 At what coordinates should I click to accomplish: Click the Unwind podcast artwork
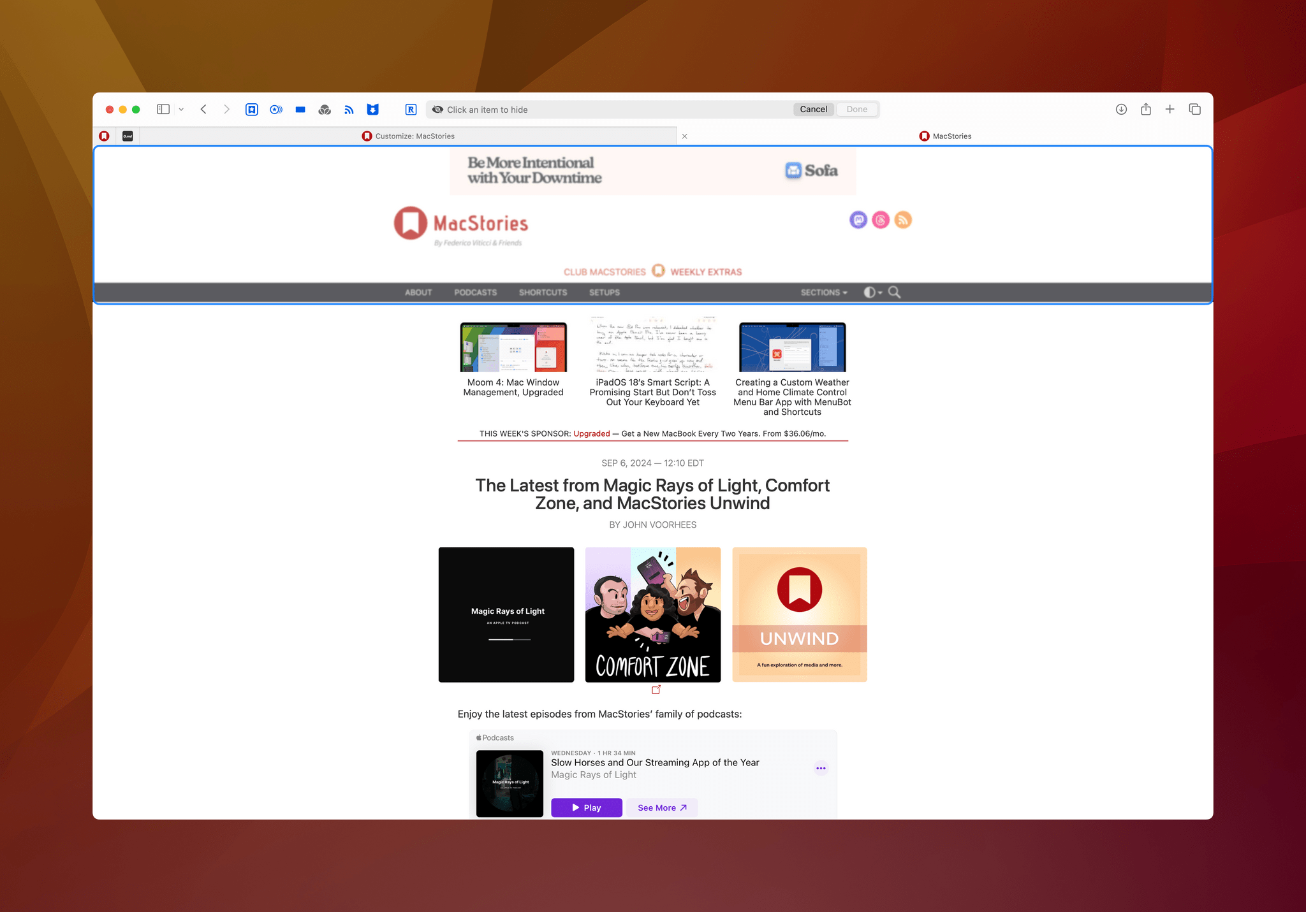[800, 615]
